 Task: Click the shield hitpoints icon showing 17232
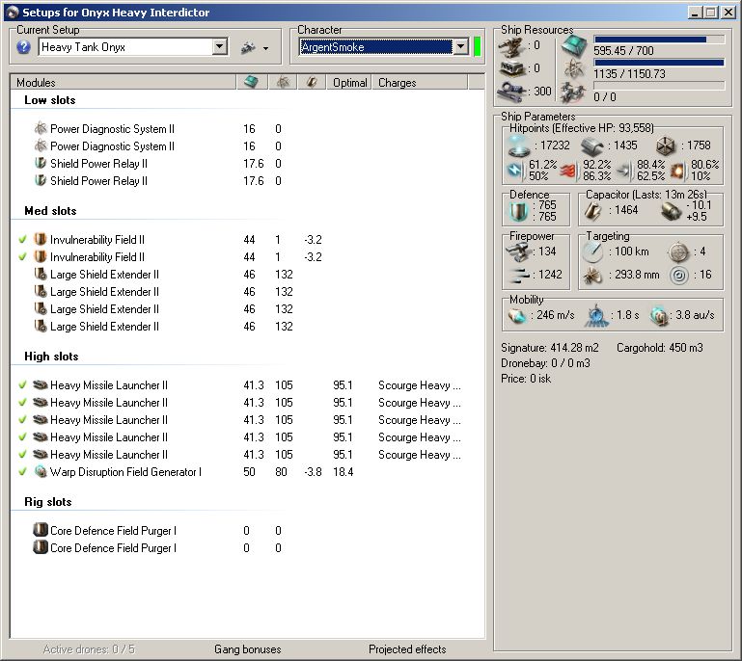click(x=519, y=146)
